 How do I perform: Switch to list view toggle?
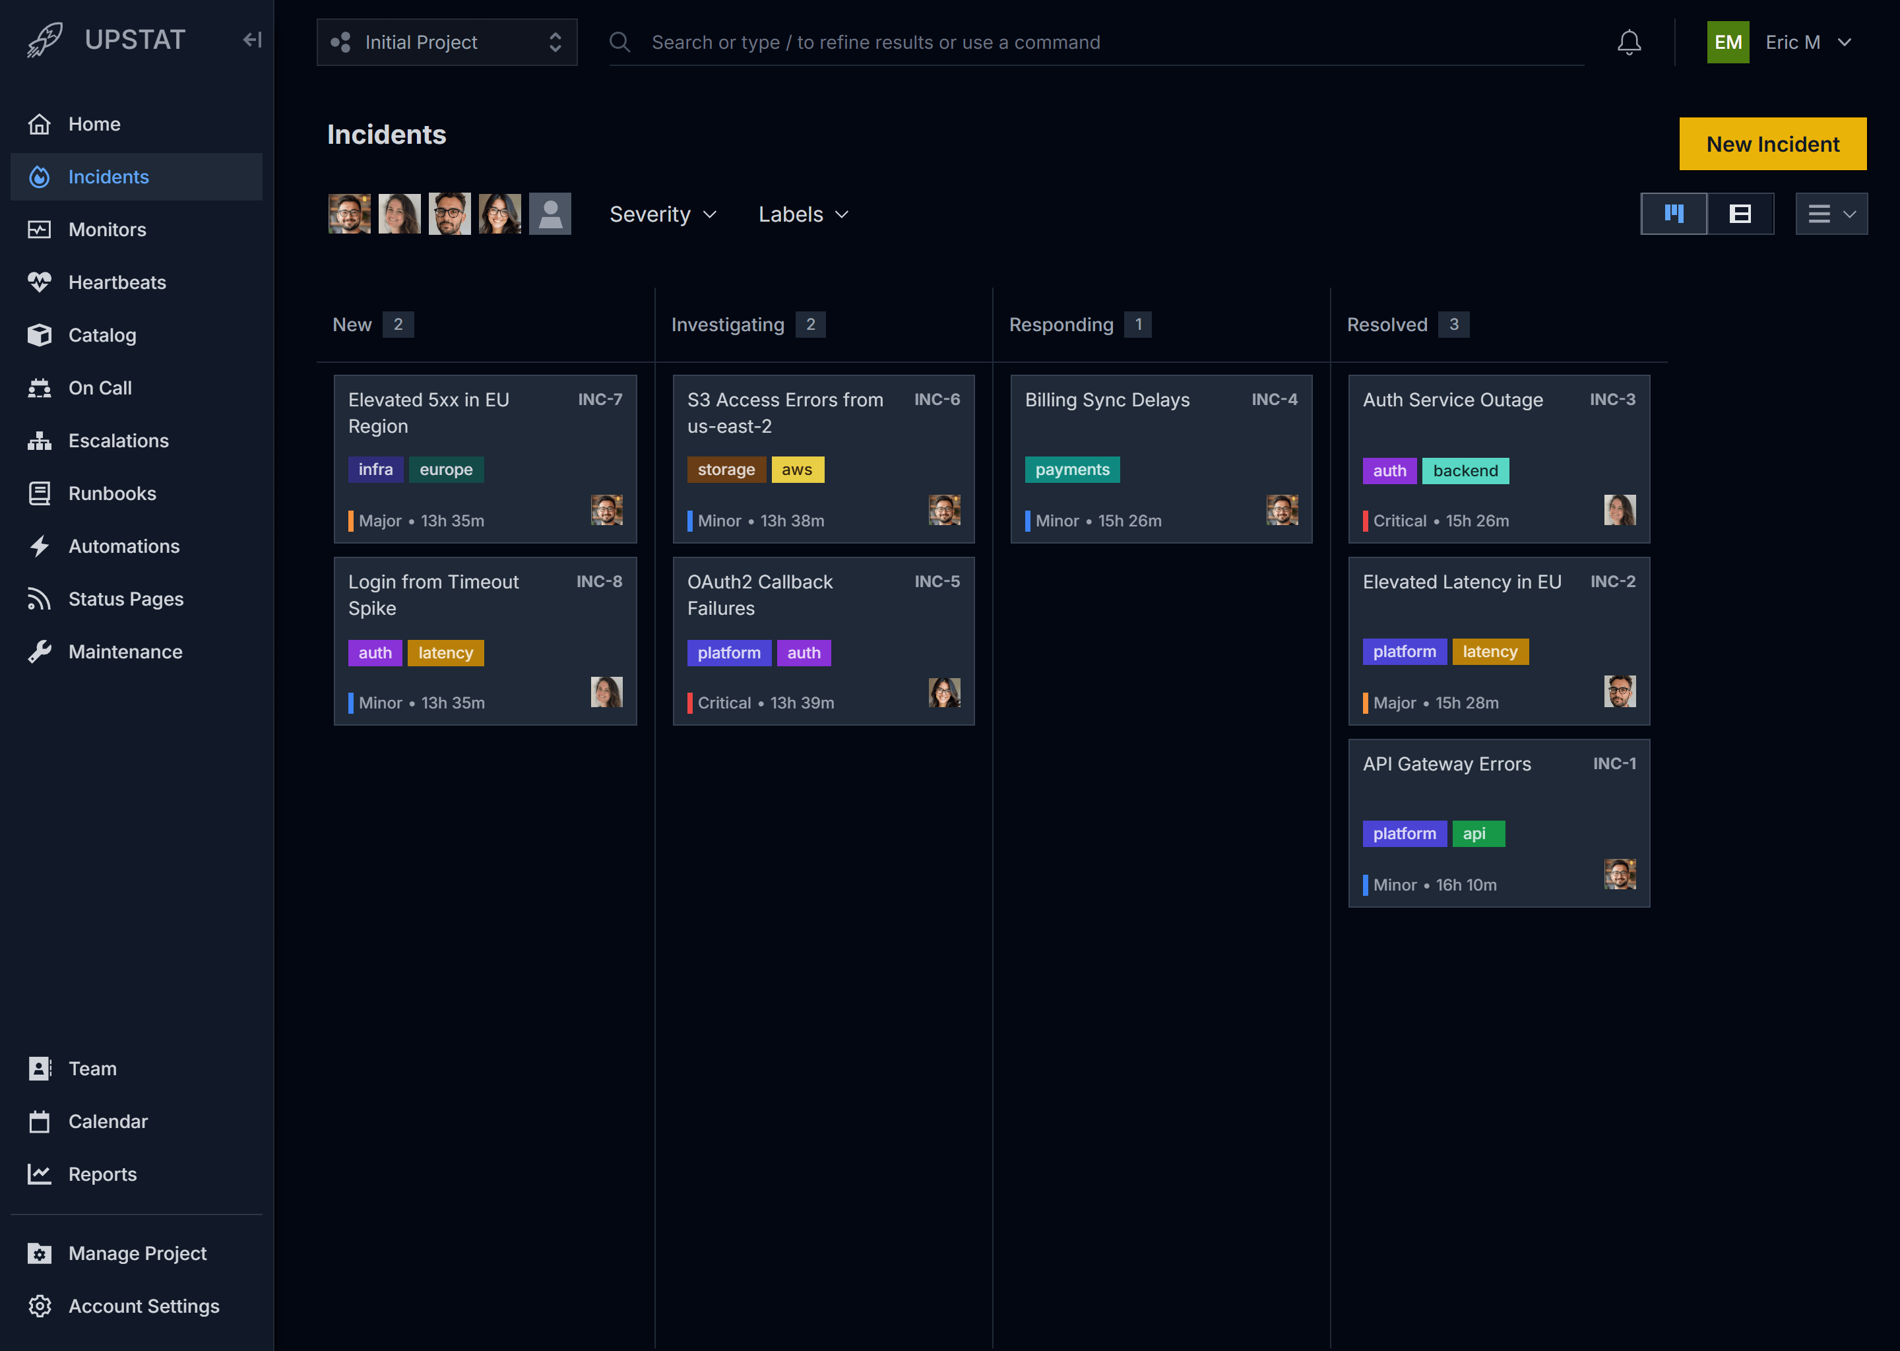(1740, 214)
